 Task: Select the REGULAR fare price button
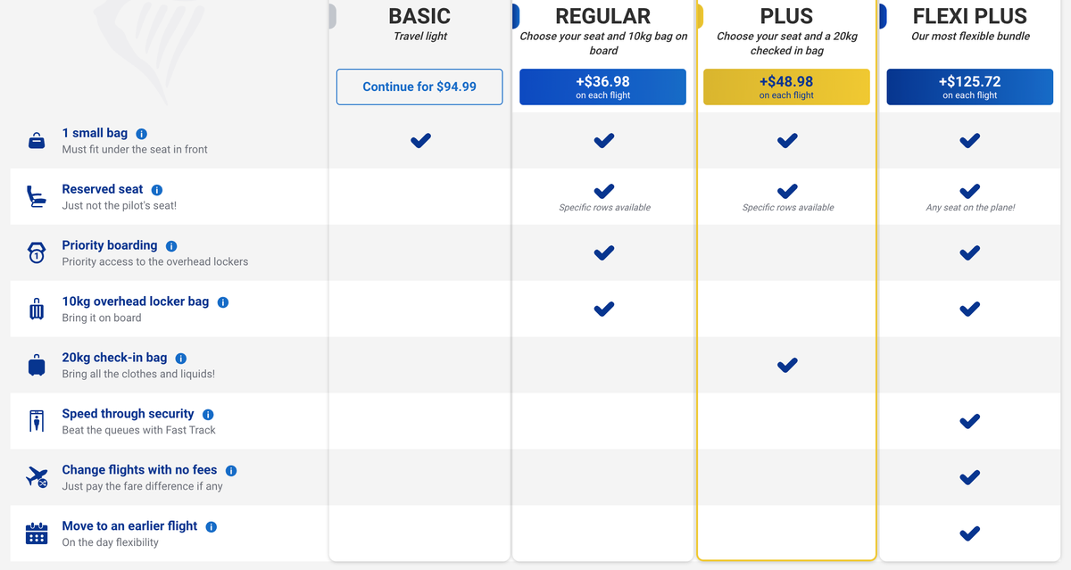click(x=602, y=87)
